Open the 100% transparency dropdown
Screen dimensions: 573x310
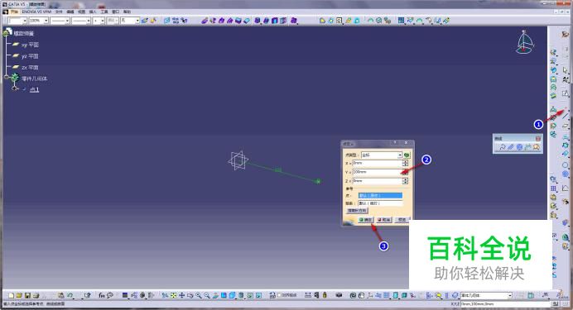38,21
